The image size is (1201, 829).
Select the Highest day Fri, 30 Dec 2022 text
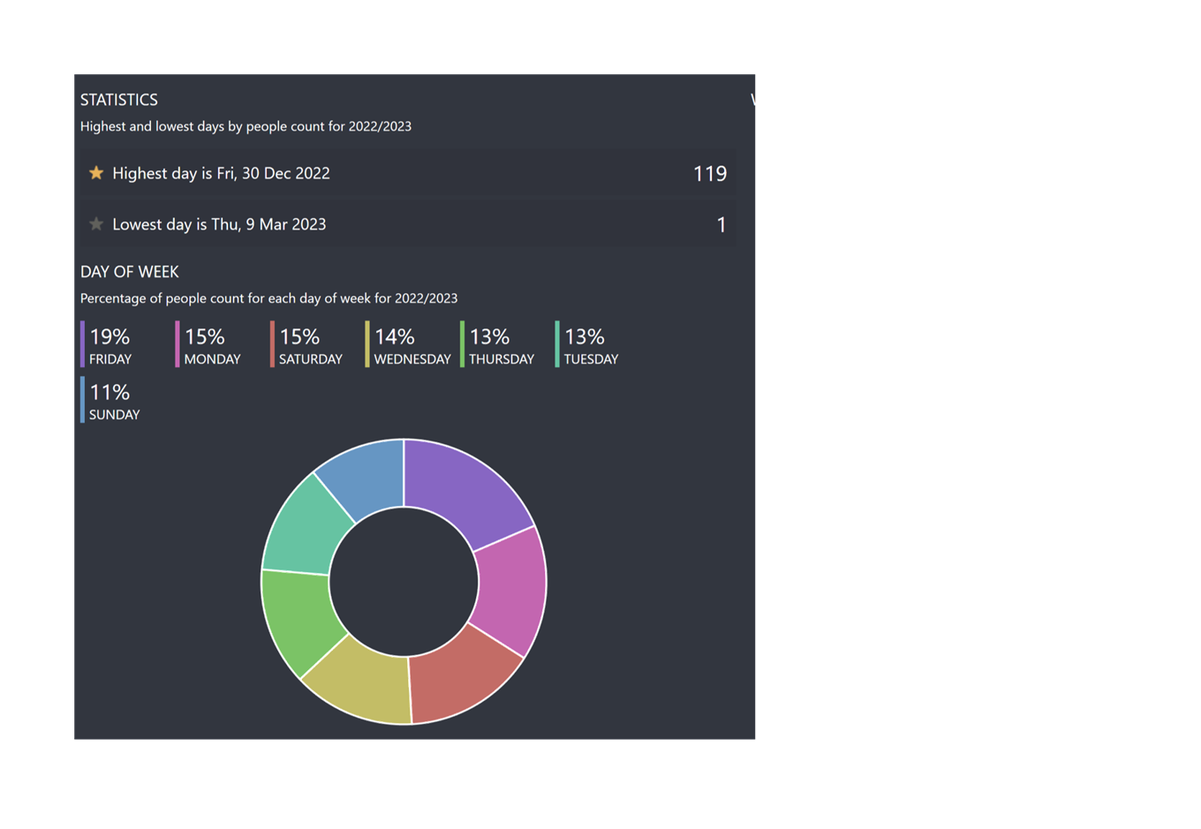click(x=221, y=174)
